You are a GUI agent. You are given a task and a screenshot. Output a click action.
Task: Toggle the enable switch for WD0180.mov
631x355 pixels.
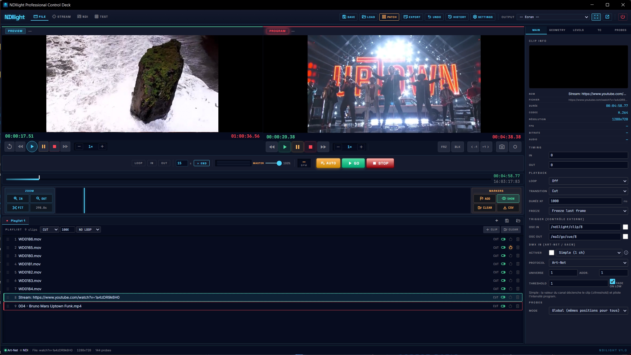point(503,256)
